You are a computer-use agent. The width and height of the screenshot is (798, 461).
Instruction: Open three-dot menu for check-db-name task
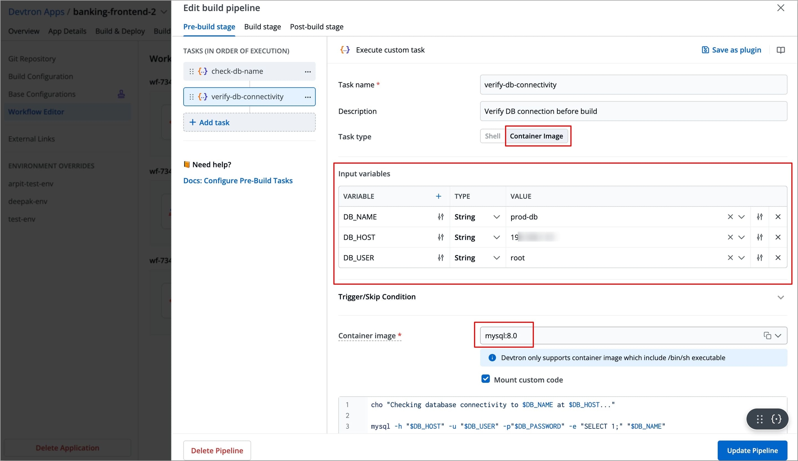coord(308,72)
